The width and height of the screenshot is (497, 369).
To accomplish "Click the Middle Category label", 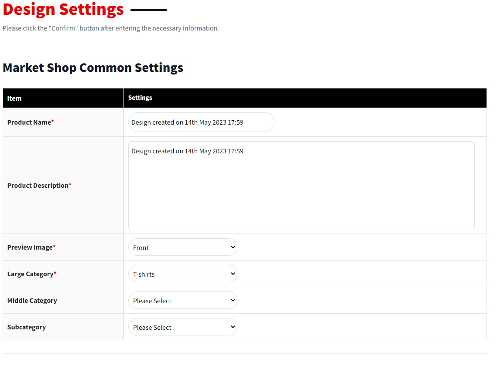I will (x=32, y=301).
